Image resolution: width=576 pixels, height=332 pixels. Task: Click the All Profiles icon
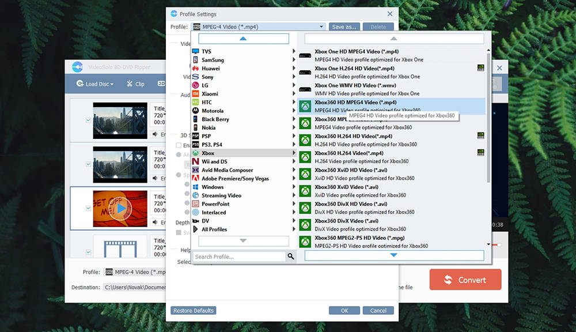(195, 229)
